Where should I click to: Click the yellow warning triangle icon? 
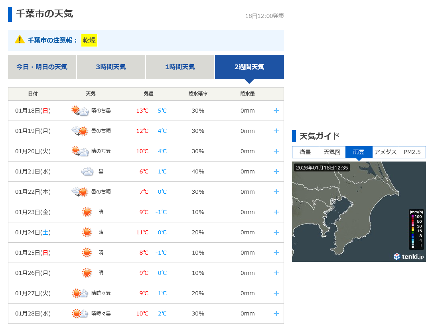[20, 40]
